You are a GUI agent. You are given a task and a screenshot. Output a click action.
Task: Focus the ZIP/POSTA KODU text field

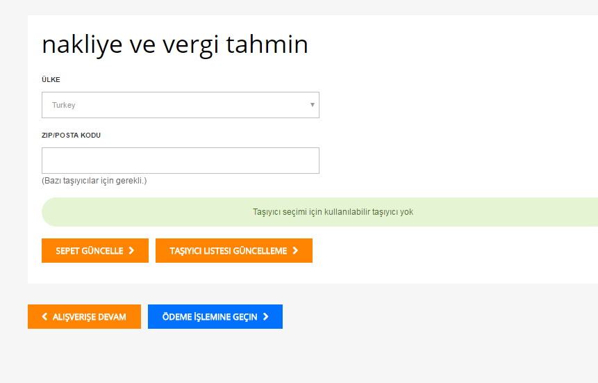pyautogui.click(x=180, y=161)
